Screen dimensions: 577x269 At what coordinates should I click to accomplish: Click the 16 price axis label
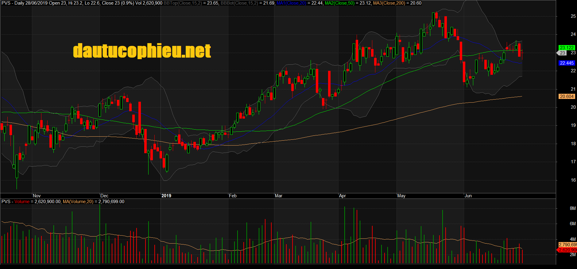coord(573,180)
